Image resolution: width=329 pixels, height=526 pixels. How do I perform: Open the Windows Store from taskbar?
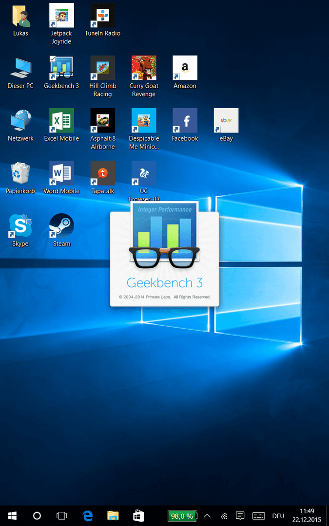point(138,516)
